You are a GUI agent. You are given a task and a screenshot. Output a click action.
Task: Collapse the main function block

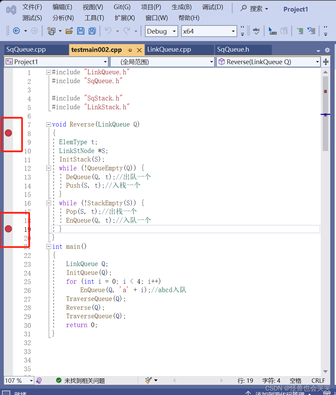(49, 247)
